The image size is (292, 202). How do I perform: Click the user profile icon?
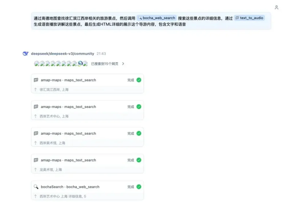click(276, 7)
